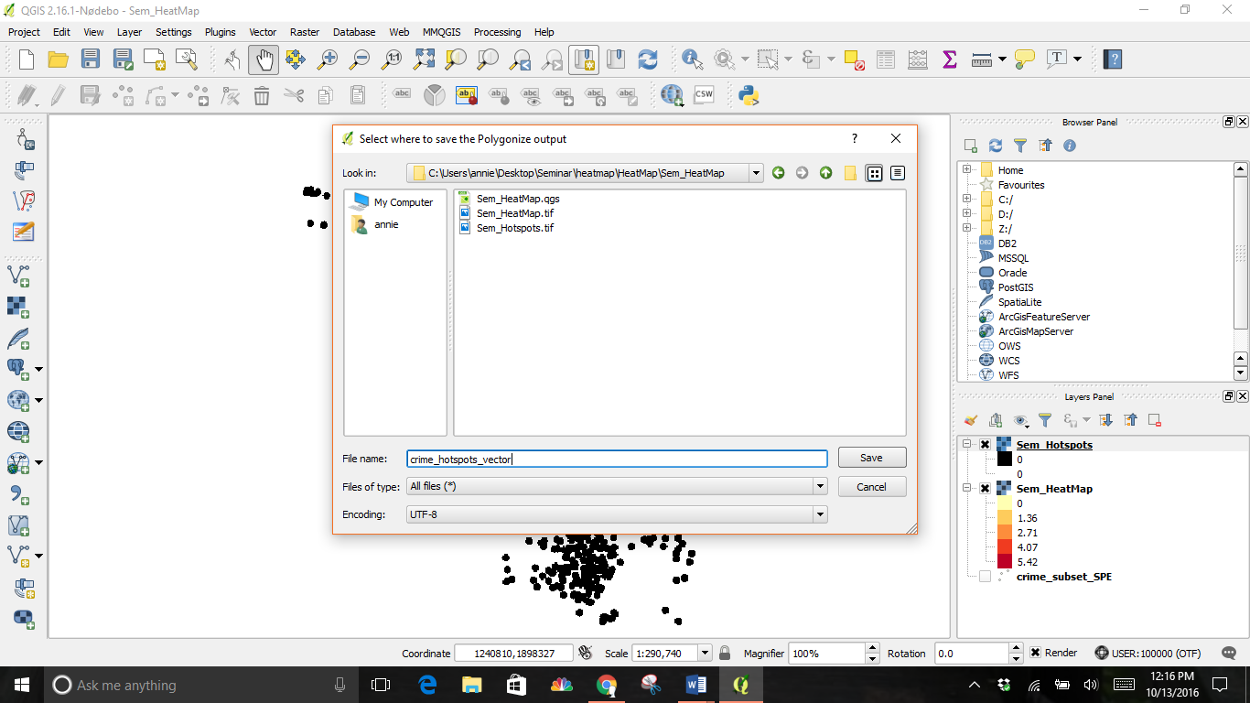Click the Open Field Calculator sigma icon
This screenshot has height=703, width=1250.
pyautogui.click(x=949, y=59)
